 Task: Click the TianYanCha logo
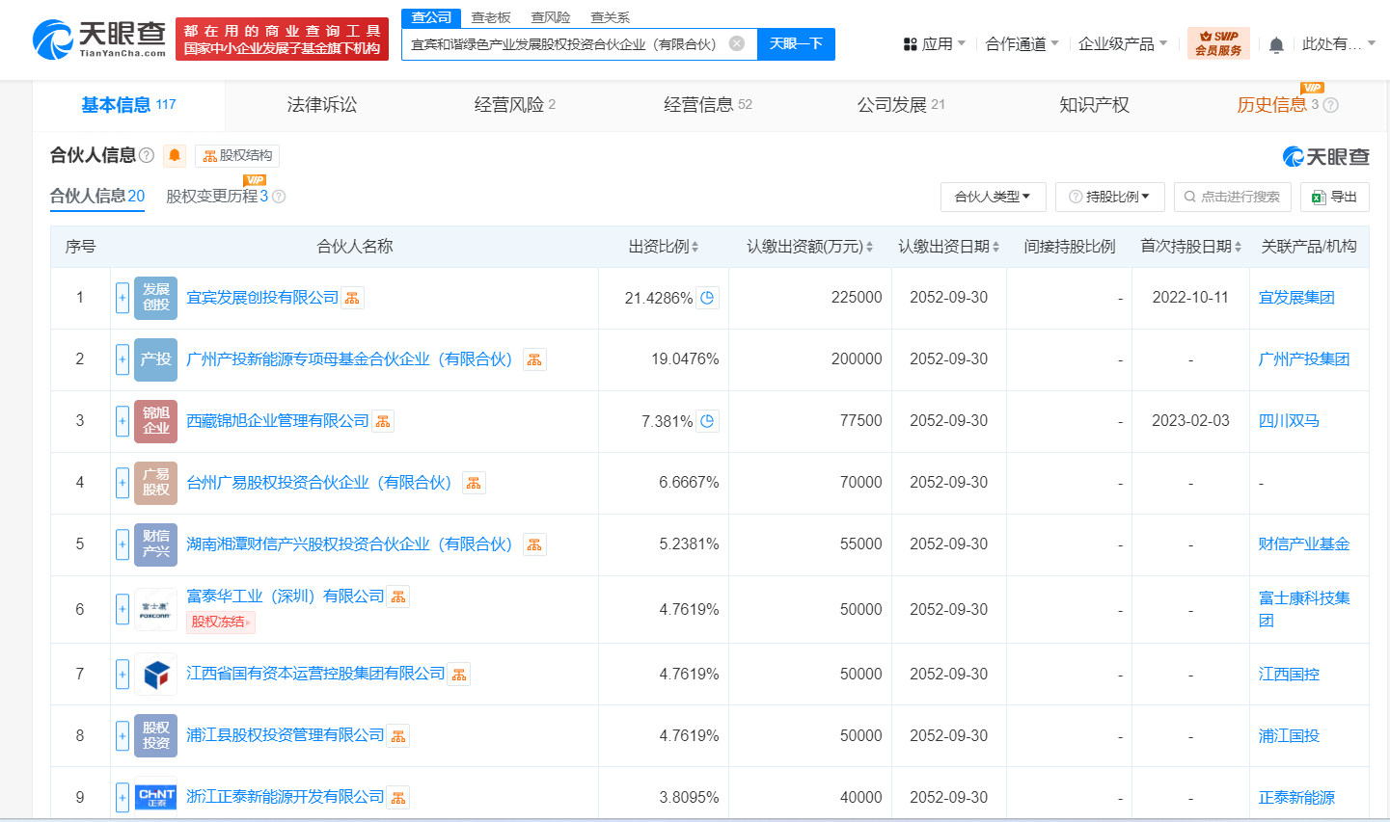click(x=99, y=39)
